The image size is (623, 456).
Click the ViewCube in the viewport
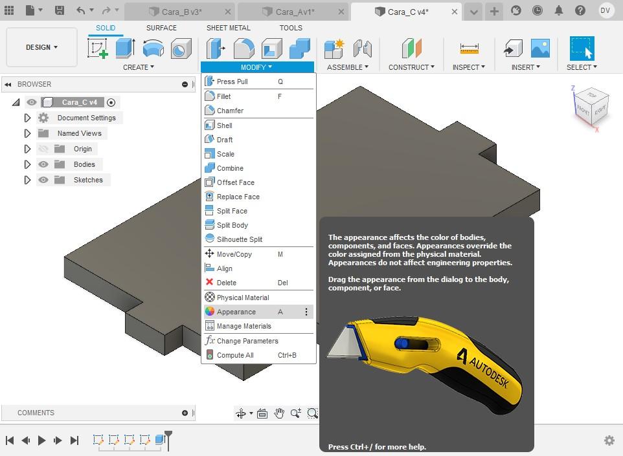pyautogui.click(x=591, y=107)
